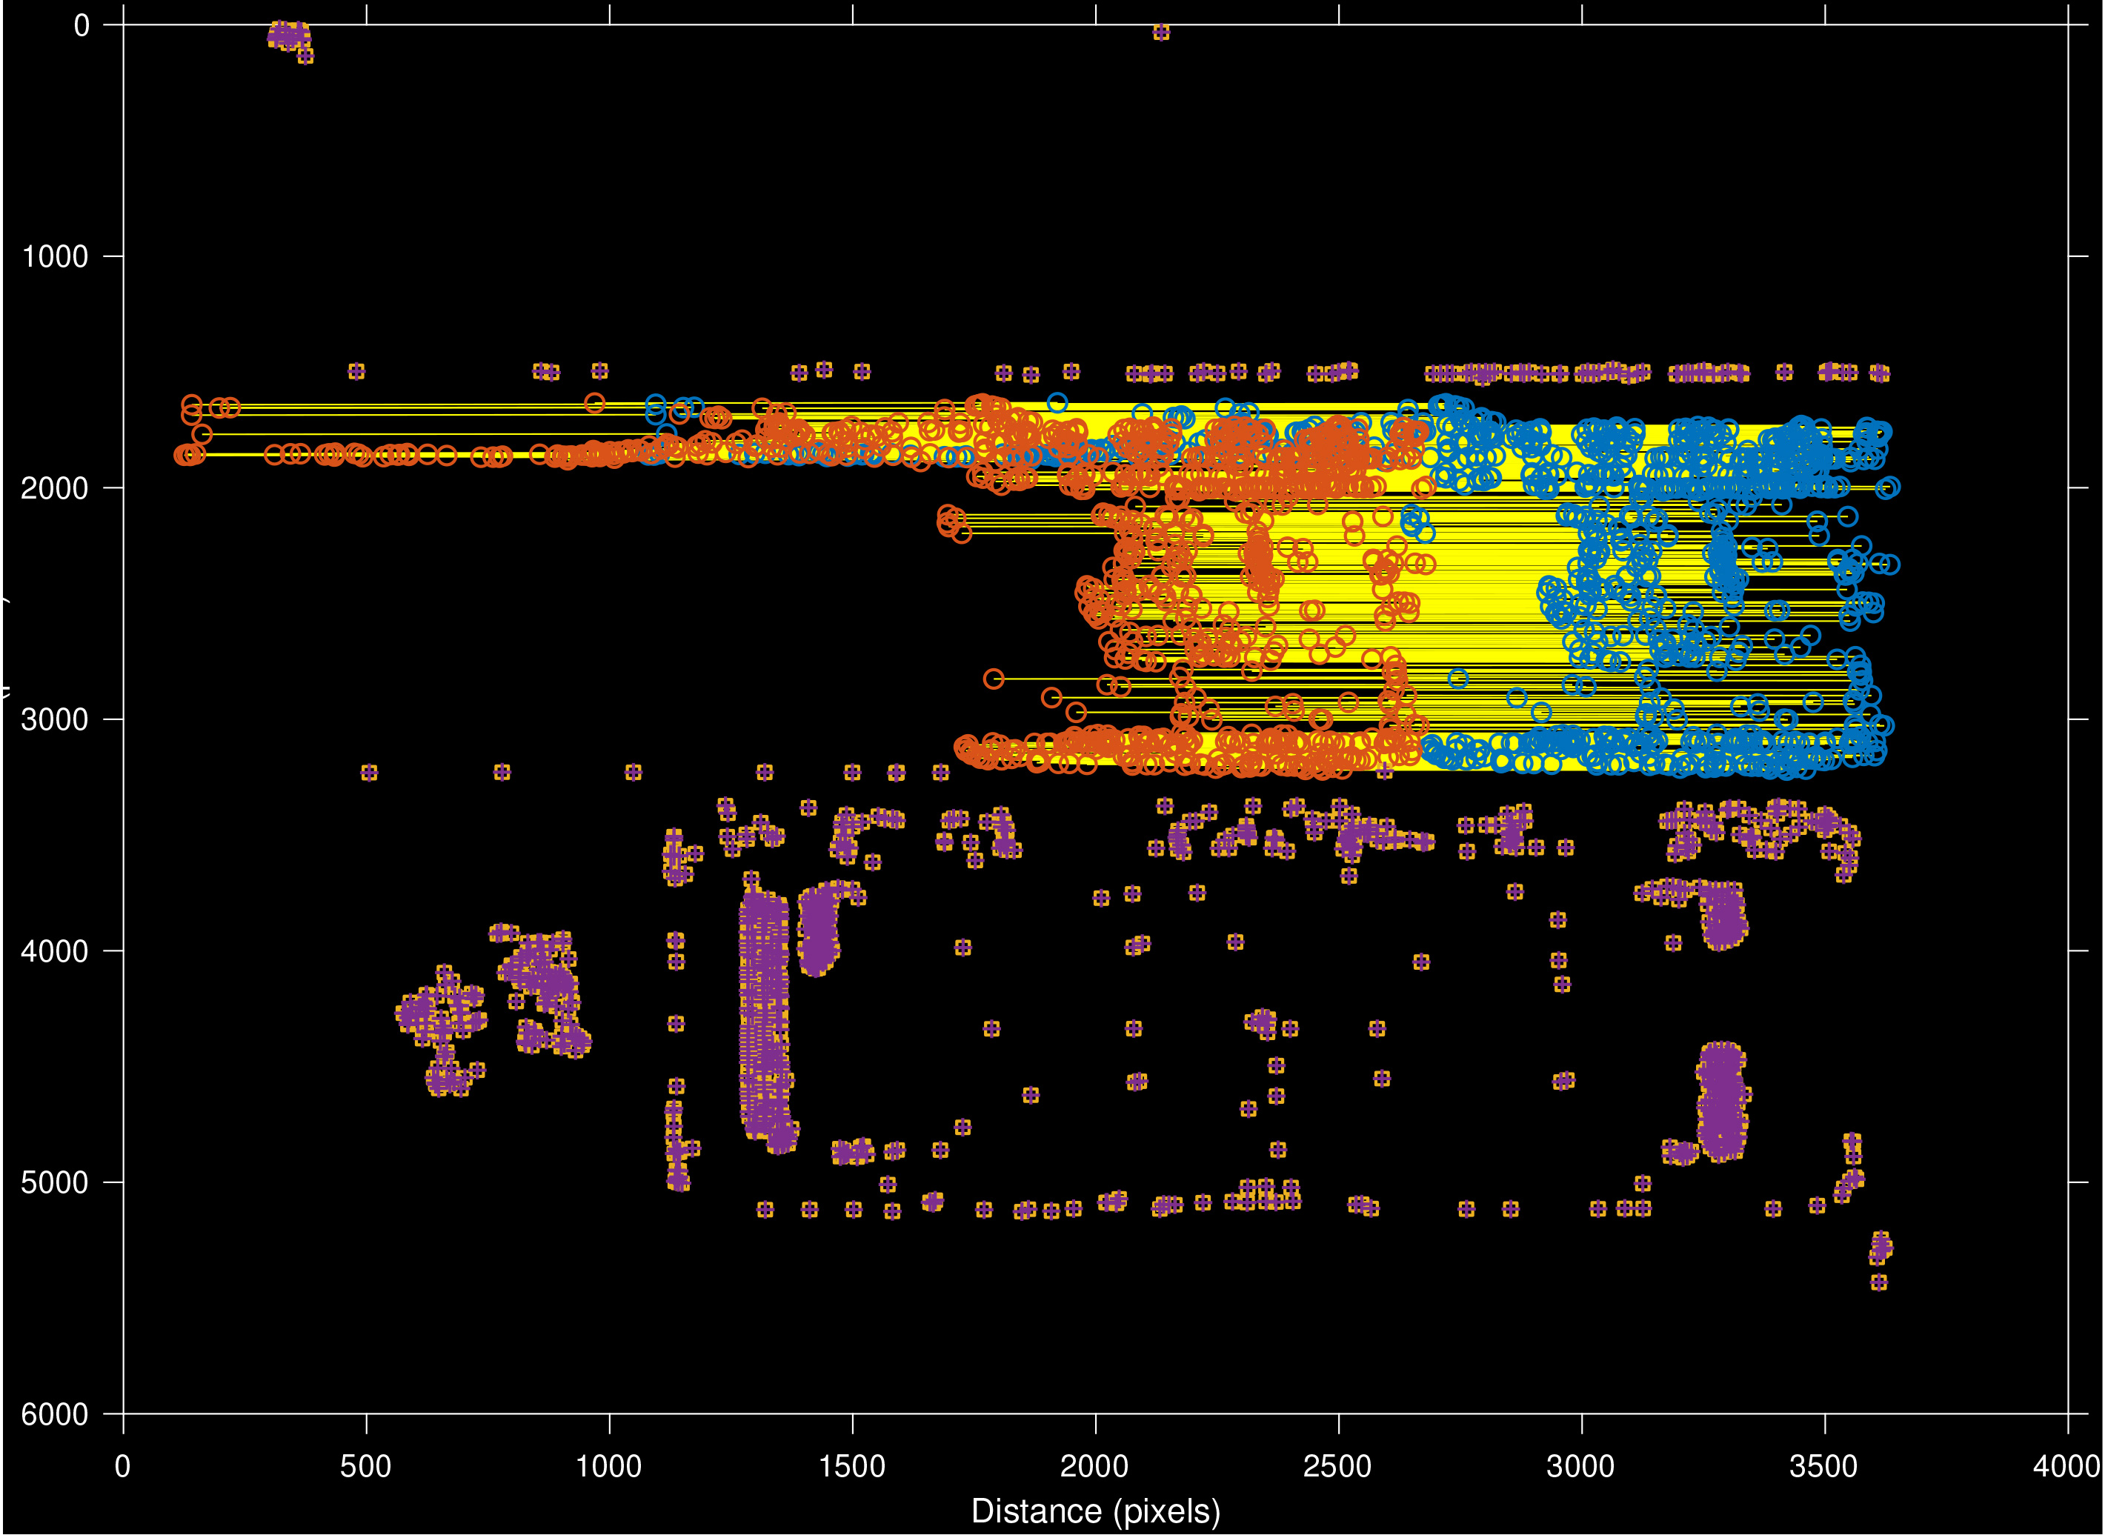Image resolution: width=2108 pixels, height=1535 pixels.
Task: Select y-axis tick label '0'
Action: (82, 26)
